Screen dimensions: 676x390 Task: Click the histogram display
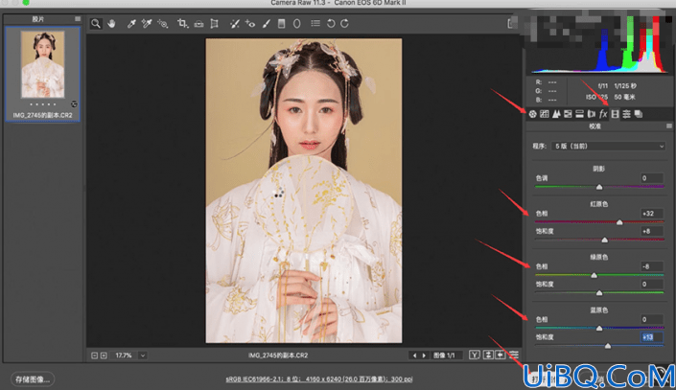tap(599, 44)
